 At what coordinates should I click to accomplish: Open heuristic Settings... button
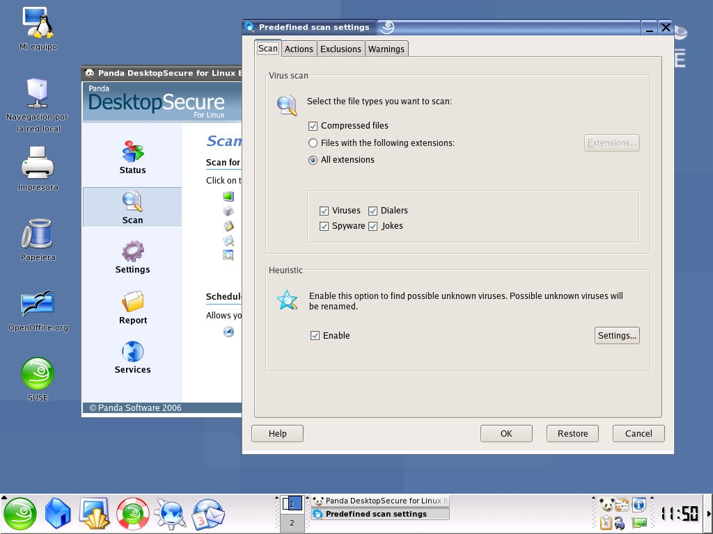click(617, 336)
